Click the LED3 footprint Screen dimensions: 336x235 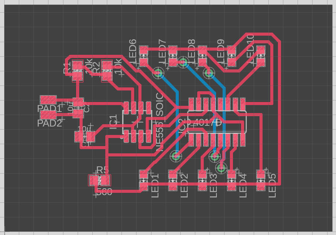click(202, 181)
